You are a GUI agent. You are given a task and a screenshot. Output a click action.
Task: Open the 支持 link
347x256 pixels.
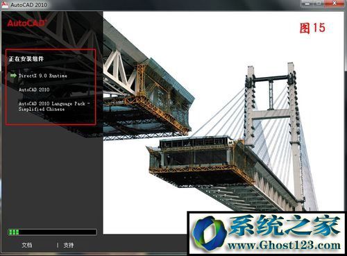[69, 245]
